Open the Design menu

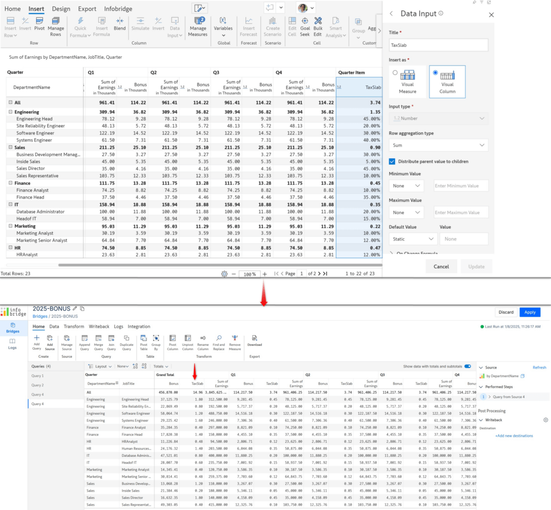pos(61,9)
